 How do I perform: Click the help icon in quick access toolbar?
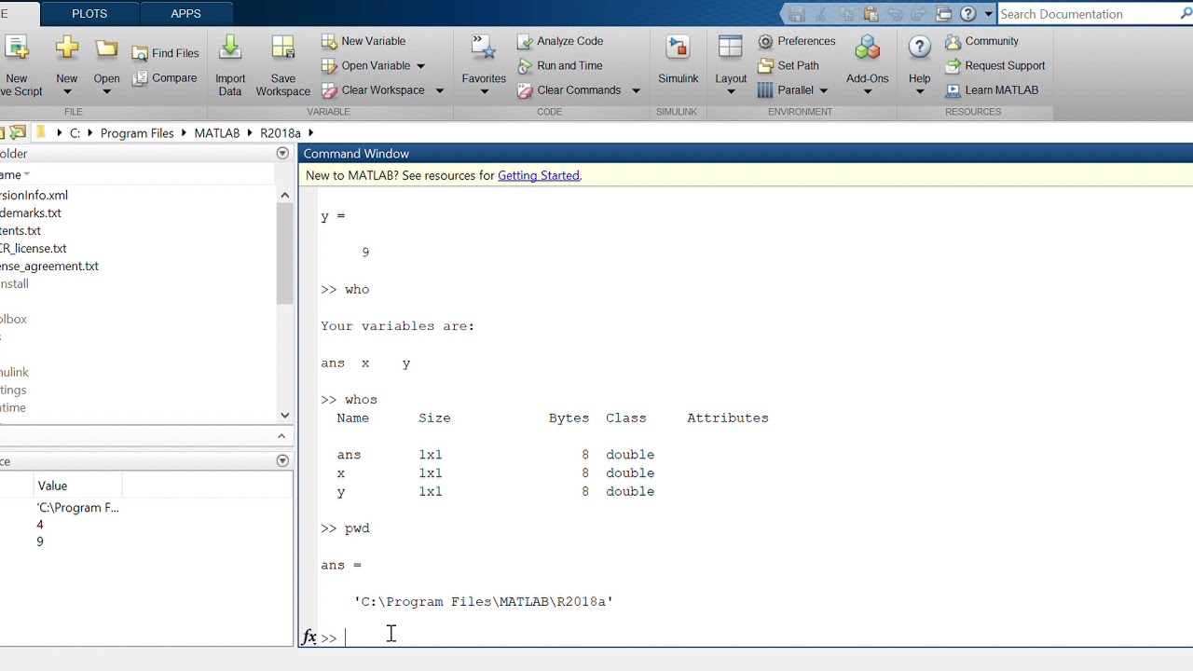point(968,14)
